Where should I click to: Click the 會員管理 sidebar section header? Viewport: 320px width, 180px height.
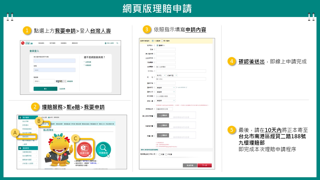pos(28,148)
